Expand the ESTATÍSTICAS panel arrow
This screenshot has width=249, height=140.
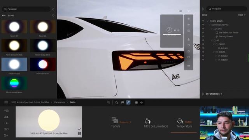pyautogui.click(x=203, y=94)
